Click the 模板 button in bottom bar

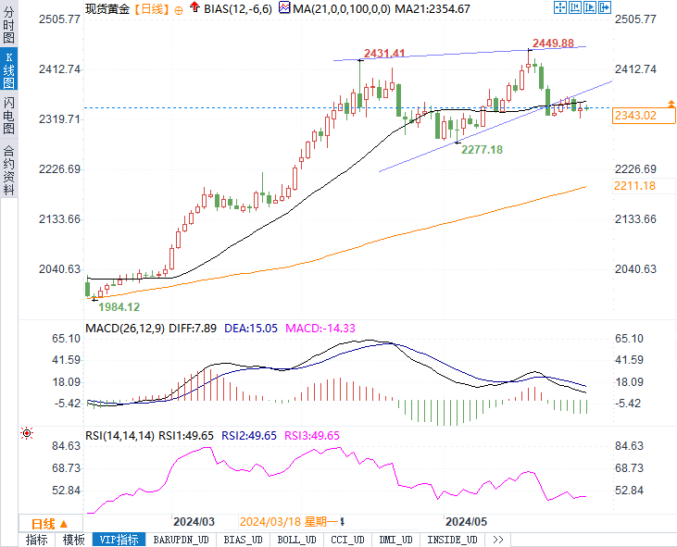(x=74, y=540)
